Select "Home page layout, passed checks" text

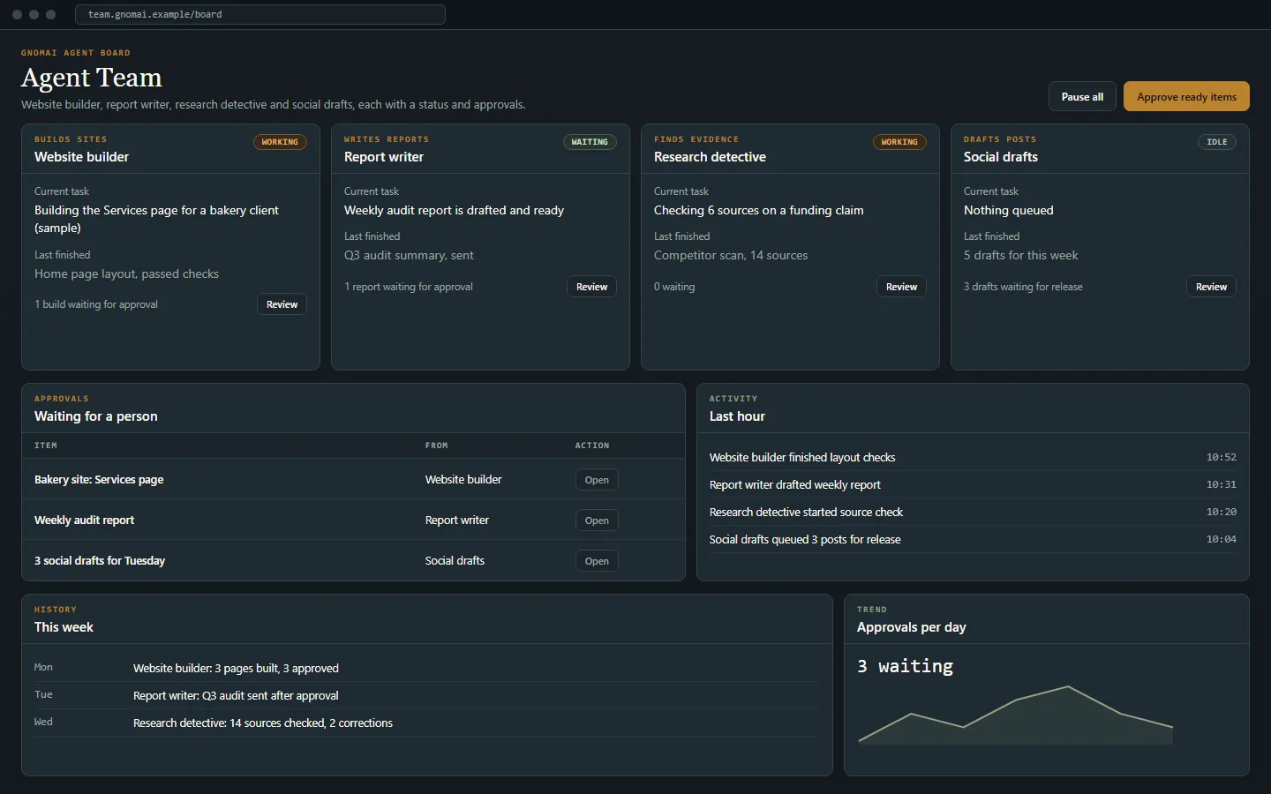point(126,274)
